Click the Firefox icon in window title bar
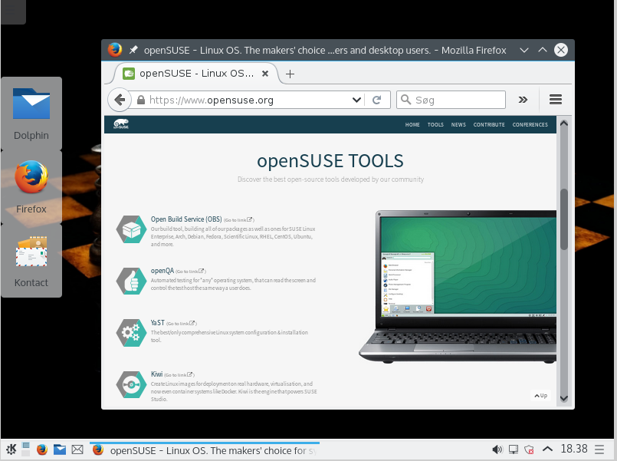617x461 pixels. 114,50
